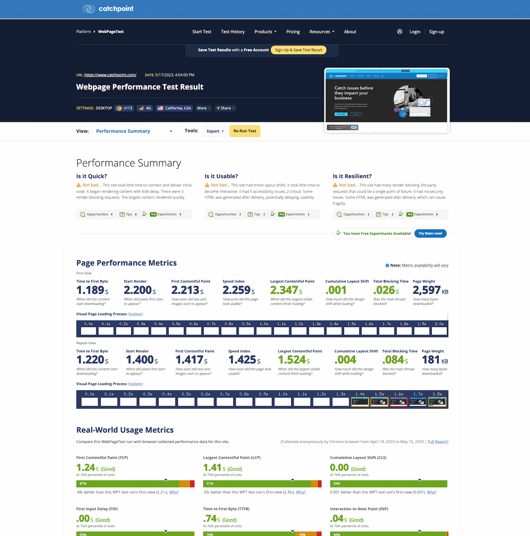The height and width of the screenshot is (536, 530).
Task: Click Experiments flask icon under Is it Usable?
Action: pos(273,214)
